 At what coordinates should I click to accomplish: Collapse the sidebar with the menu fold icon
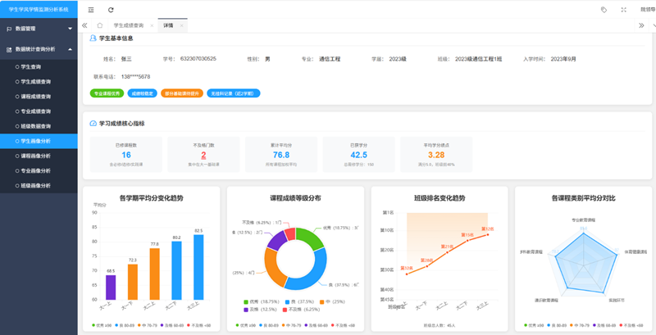(x=90, y=9)
